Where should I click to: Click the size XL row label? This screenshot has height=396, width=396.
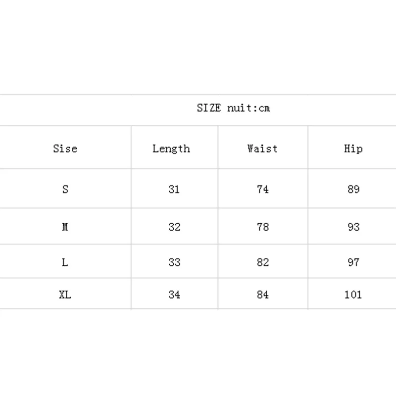pos(65,295)
